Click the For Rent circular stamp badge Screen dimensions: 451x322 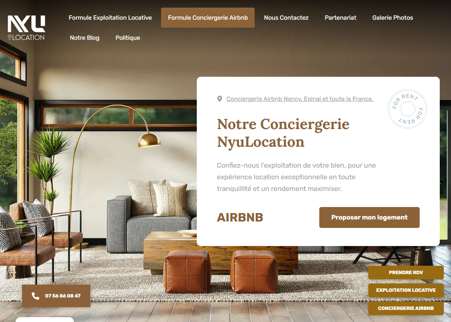click(407, 109)
